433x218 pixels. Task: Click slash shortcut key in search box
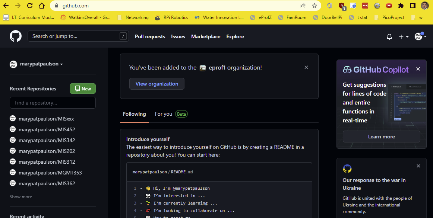tap(123, 36)
